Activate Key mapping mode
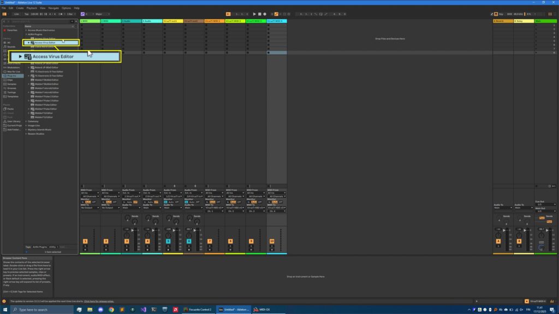 click(x=501, y=14)
